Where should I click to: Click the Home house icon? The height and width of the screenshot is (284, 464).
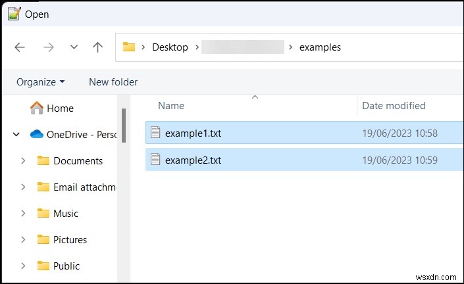point(37,108)
